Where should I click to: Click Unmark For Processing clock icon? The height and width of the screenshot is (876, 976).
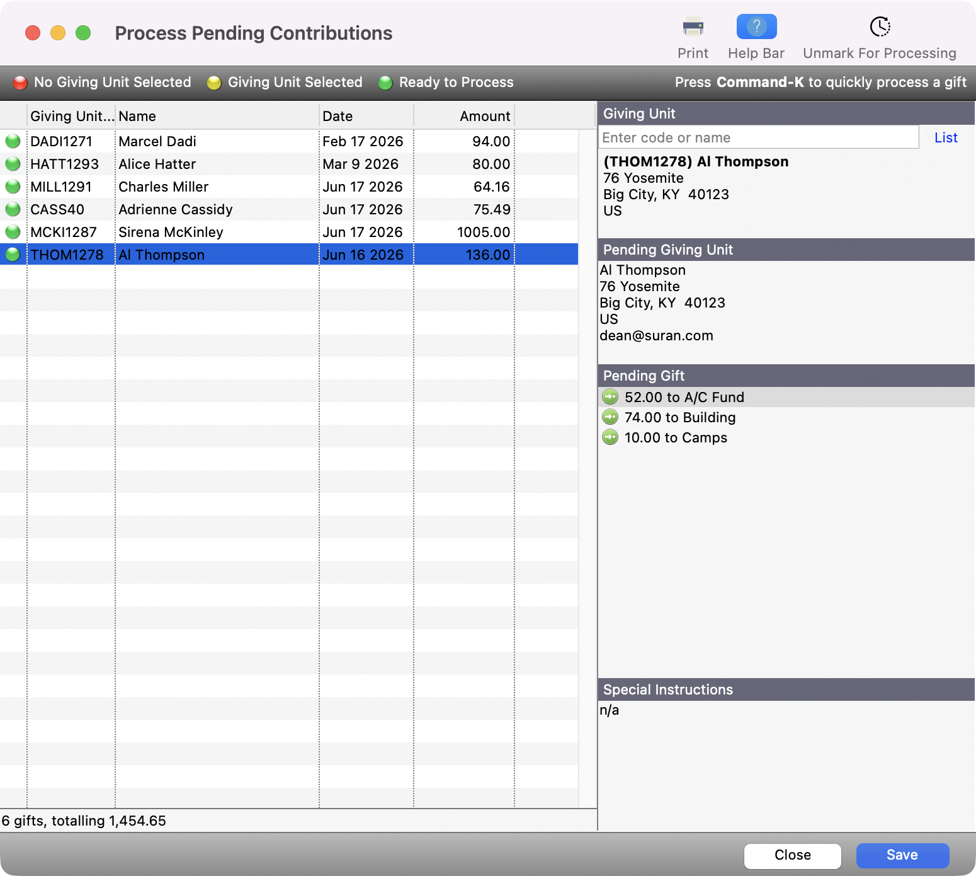click(880, 27)
